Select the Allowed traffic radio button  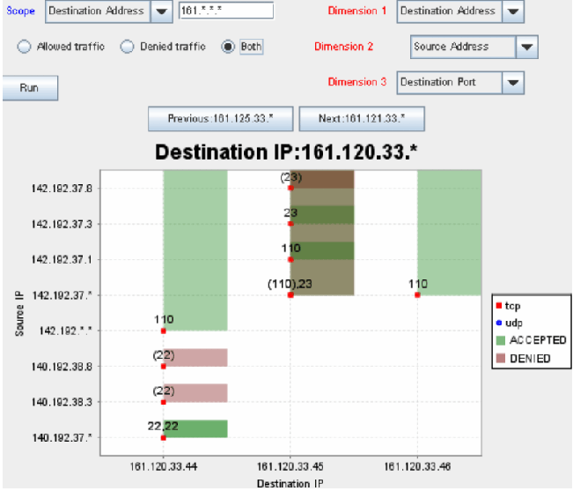25,47
